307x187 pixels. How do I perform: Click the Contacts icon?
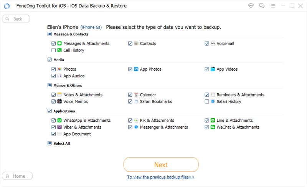[x=136, y=43]
